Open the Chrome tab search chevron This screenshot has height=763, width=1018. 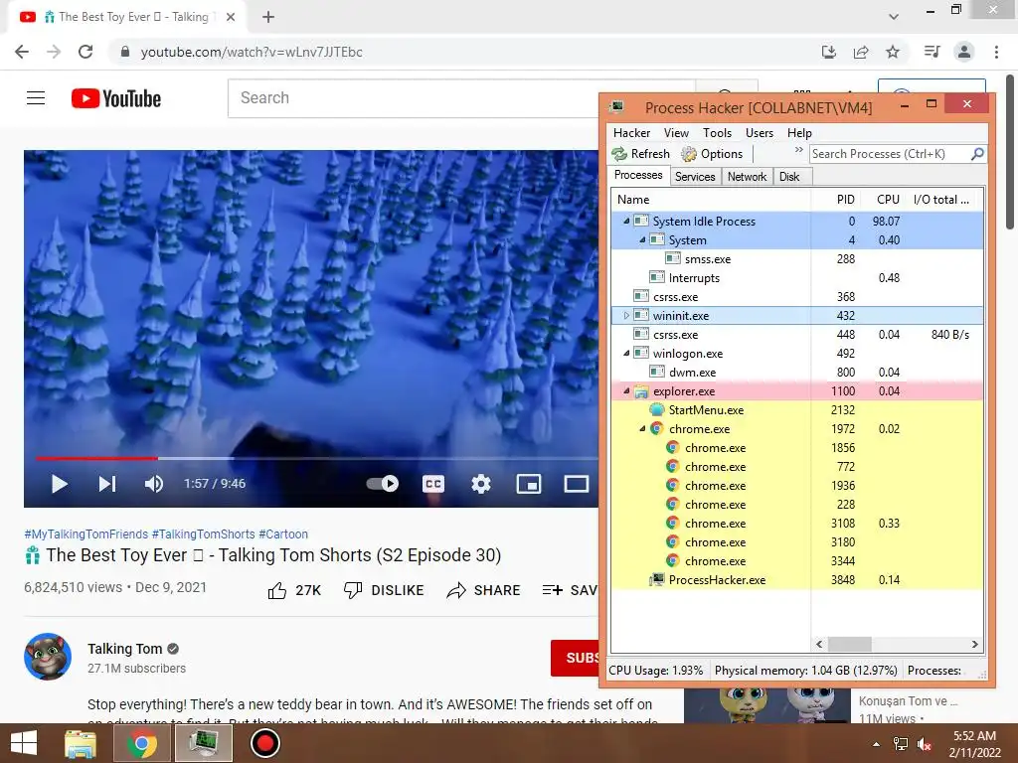(894, 17)
